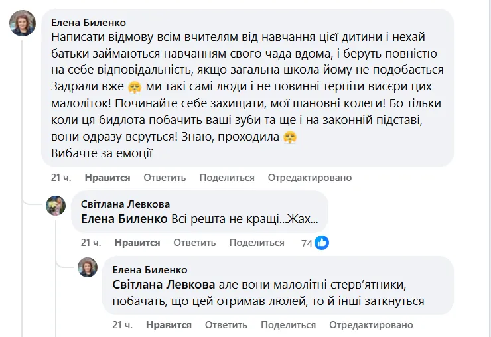Click Ответить under the last nested reply
Screen dimensions: 491x337
tap(226, 325)
